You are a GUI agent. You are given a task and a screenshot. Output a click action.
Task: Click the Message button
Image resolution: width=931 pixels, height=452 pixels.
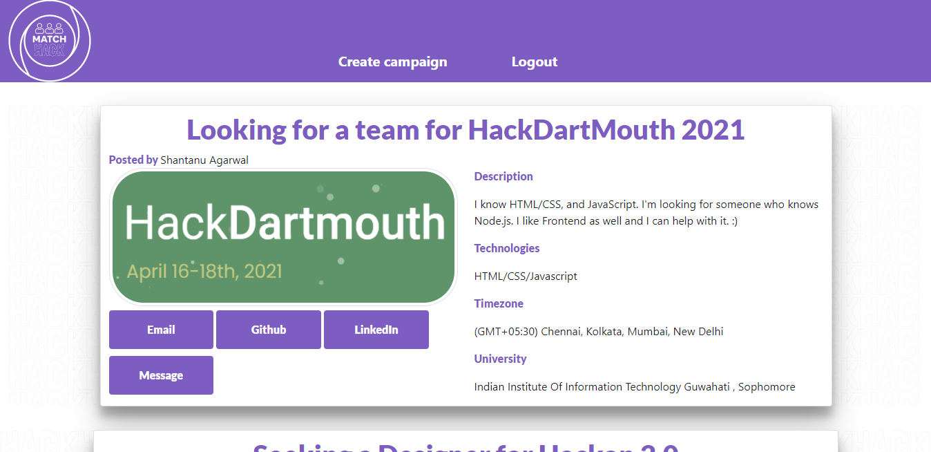(x=161, y=375)
